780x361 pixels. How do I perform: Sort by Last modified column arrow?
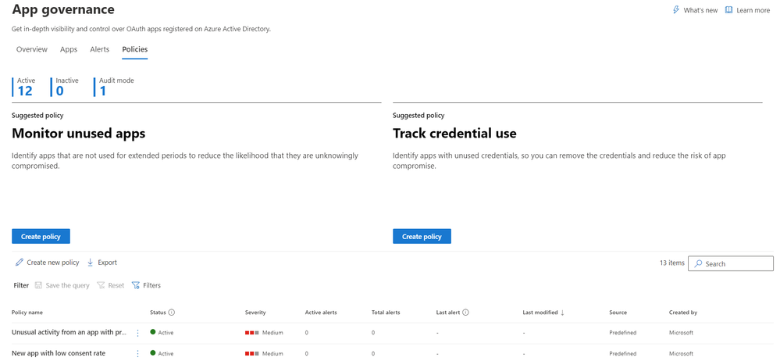(x=563, y=313)
